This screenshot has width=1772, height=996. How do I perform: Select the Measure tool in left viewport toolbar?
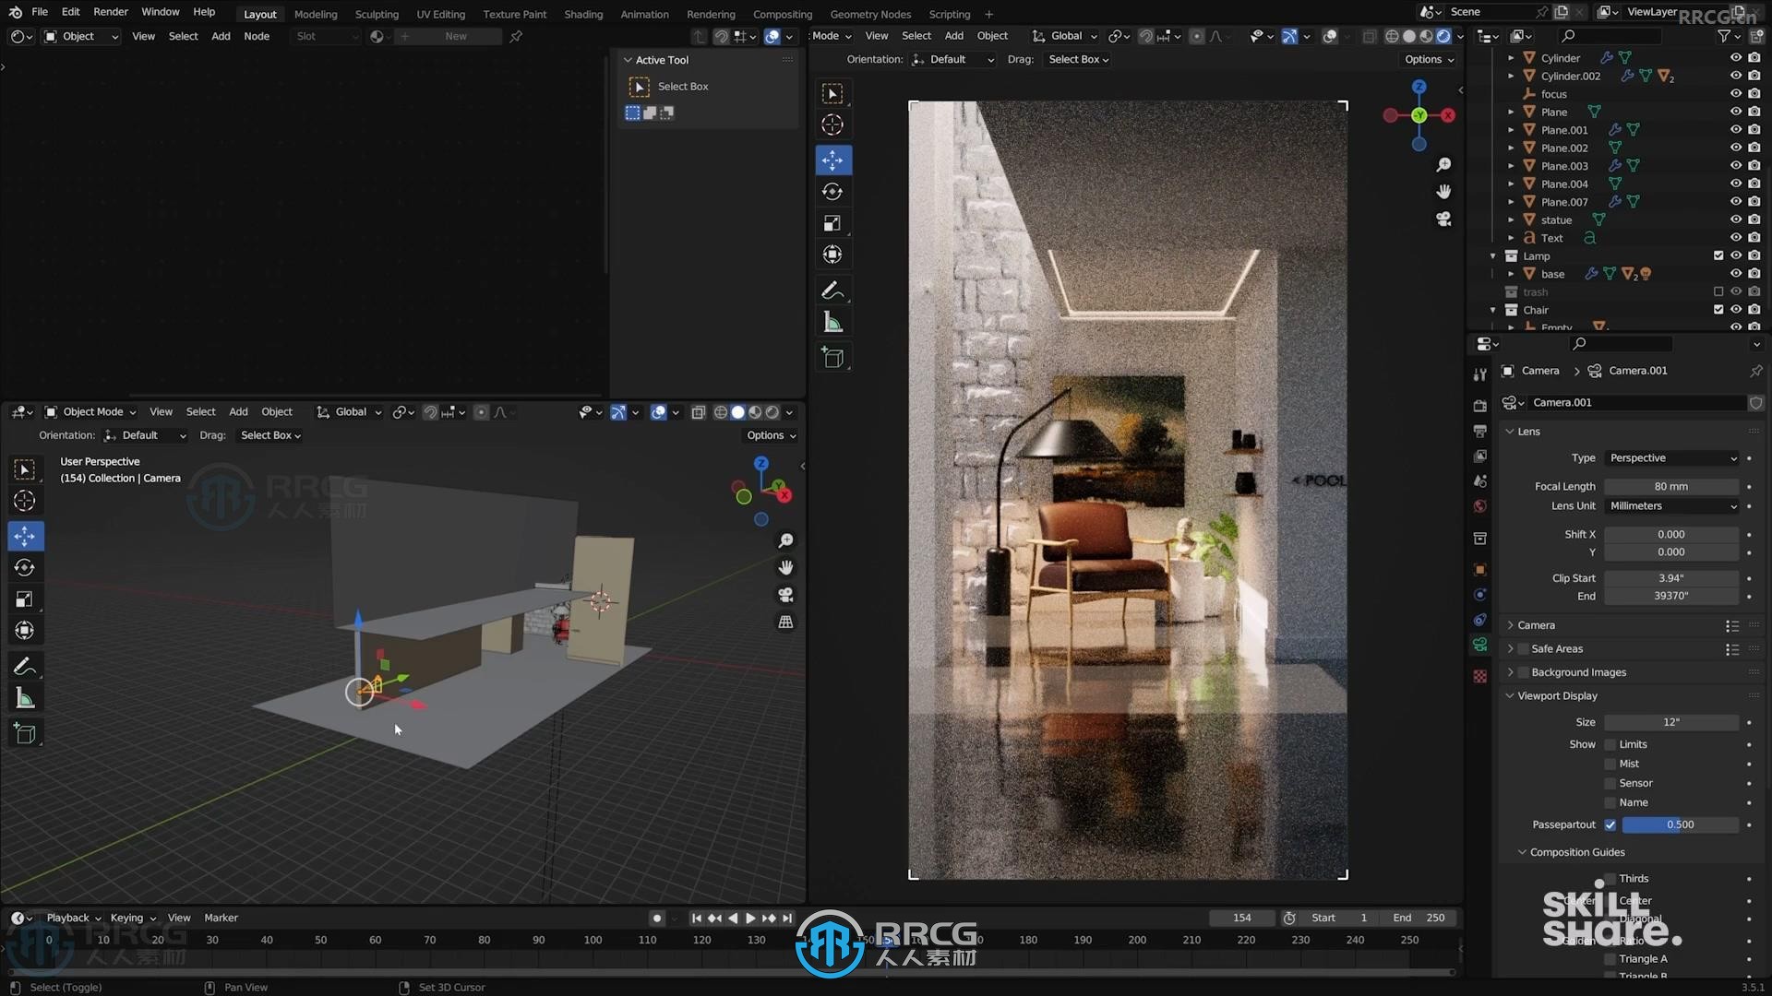[x=25, y=698]
